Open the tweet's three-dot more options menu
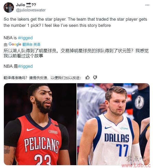153x168 pixels. 147,5
